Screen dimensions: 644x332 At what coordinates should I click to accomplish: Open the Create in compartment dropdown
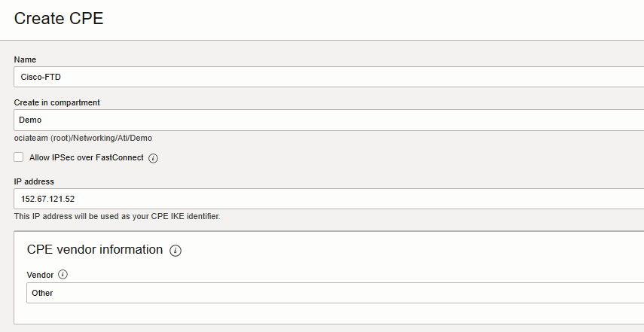pyautogui.click(x=328, y=120)
